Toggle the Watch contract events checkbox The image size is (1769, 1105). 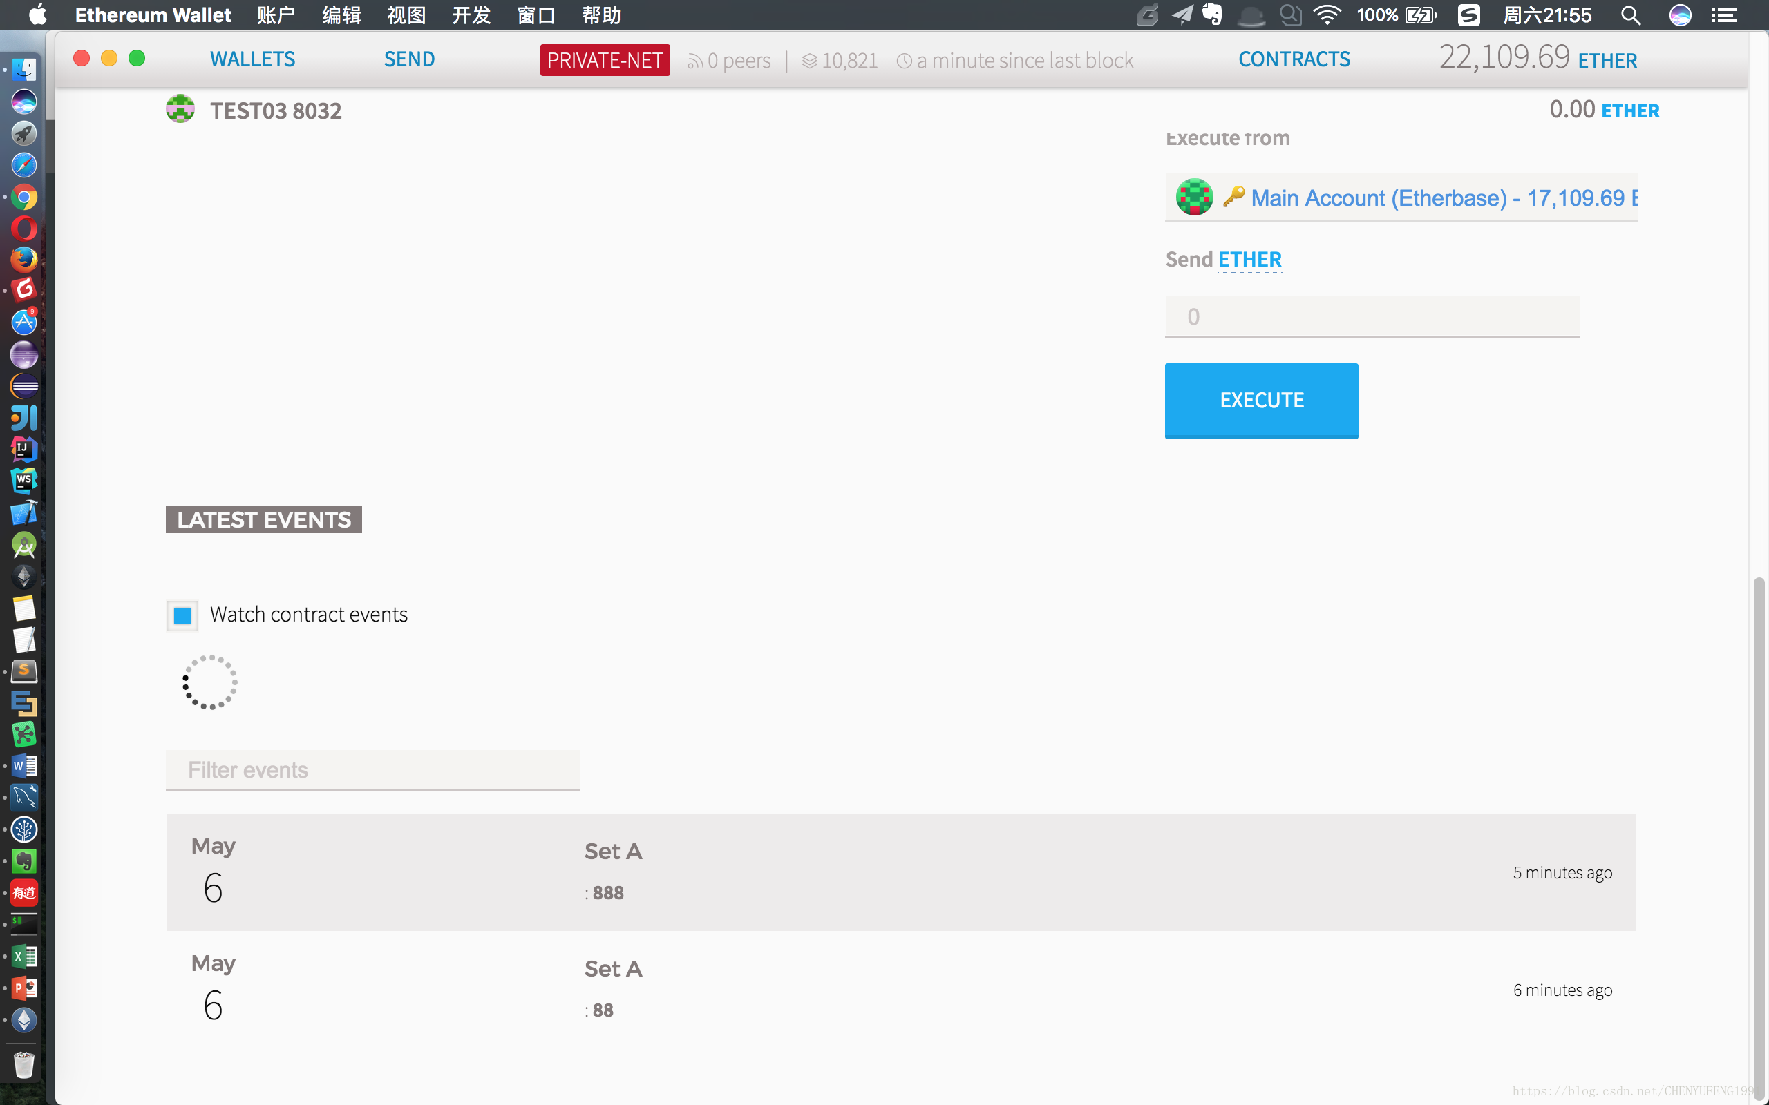(183, 615)
